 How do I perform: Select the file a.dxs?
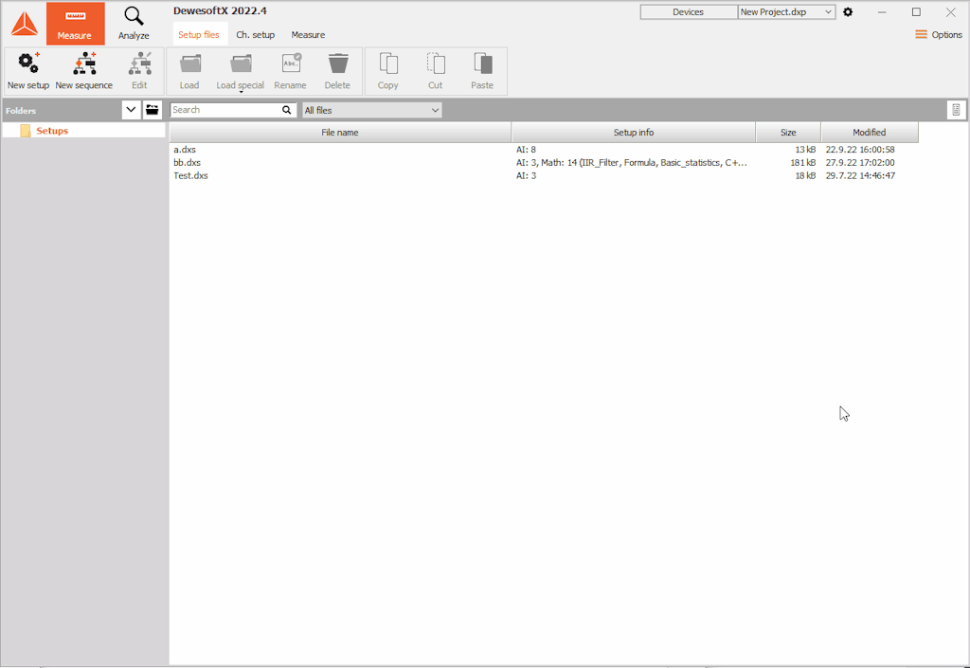[185, 150]
